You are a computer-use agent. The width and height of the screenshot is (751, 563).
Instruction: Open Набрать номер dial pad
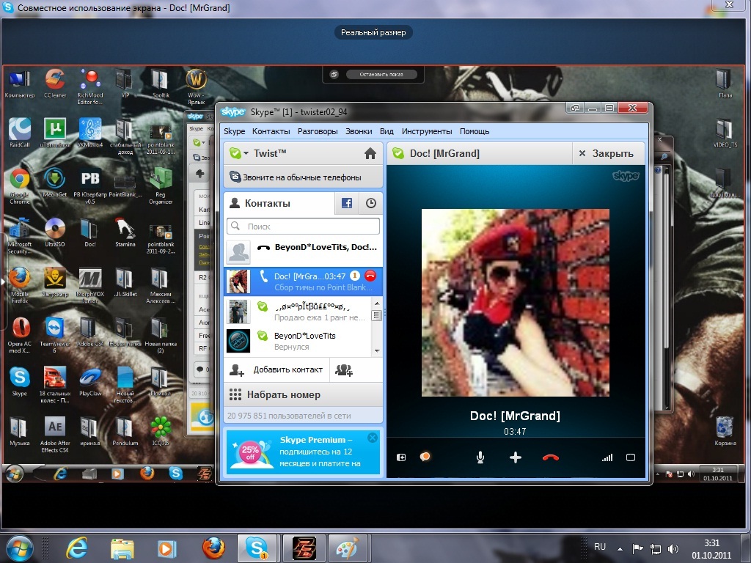coord(283,394)
